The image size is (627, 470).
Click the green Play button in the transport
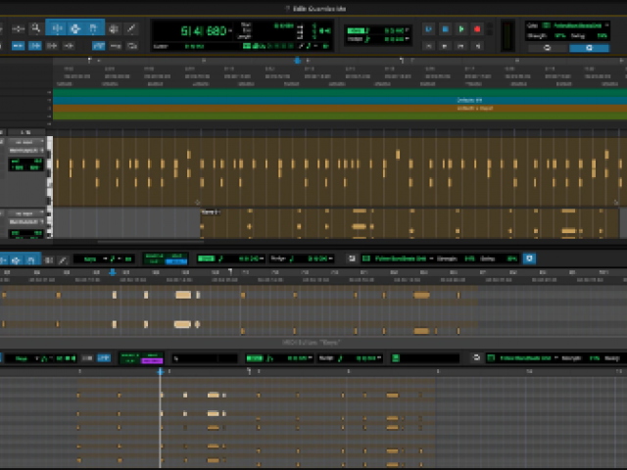coord(461,29)
